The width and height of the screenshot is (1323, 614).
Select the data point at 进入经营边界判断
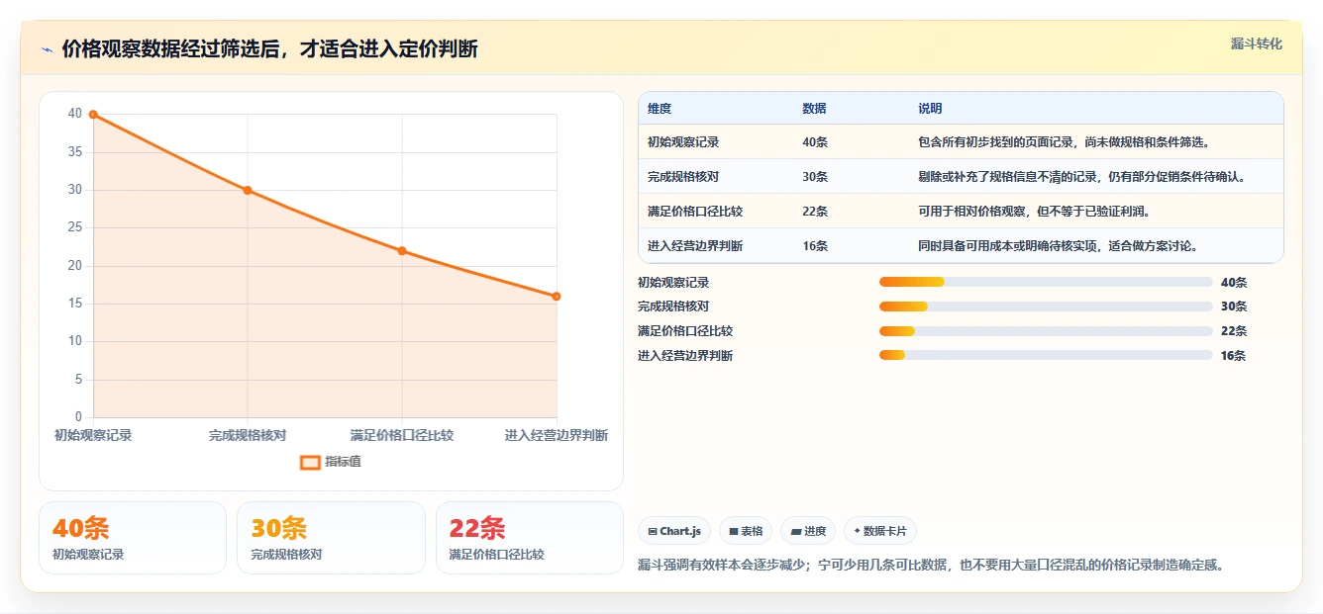tap(557, 297)
